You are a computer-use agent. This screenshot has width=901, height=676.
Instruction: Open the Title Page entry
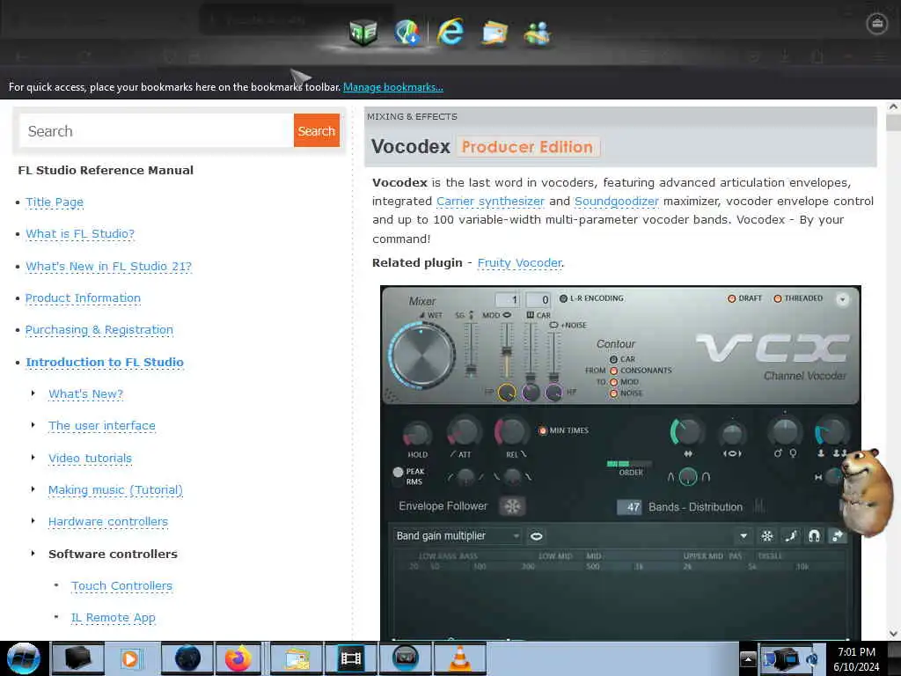(55, 202)
